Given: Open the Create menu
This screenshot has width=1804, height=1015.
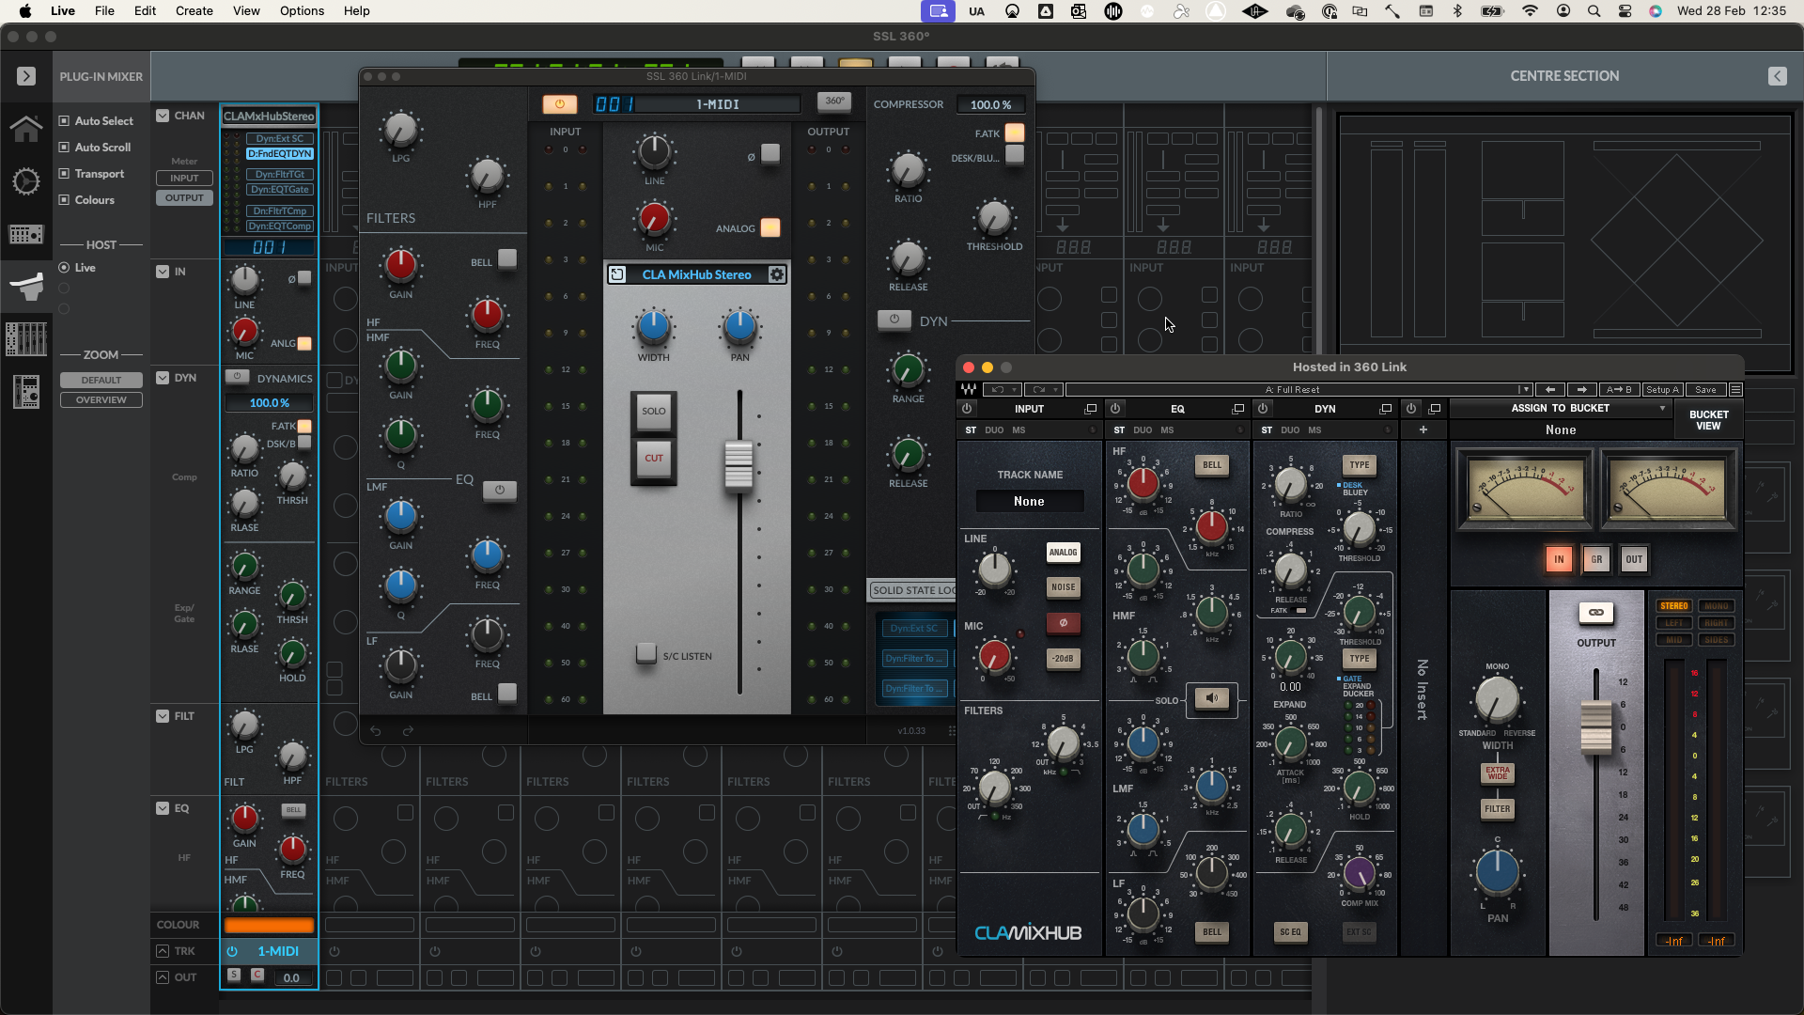Looking at the screenshot, I should [194, 11].
